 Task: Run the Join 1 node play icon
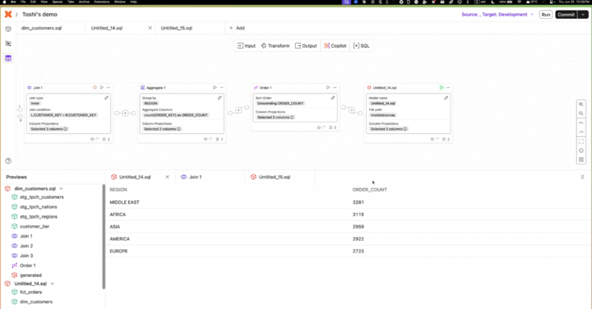coord(102,88)
